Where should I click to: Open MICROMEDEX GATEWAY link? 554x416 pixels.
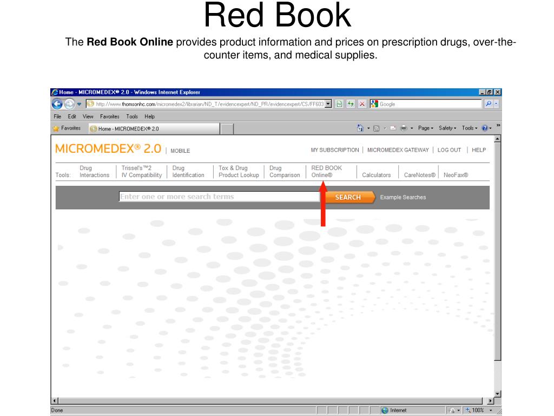click(398, 150)
